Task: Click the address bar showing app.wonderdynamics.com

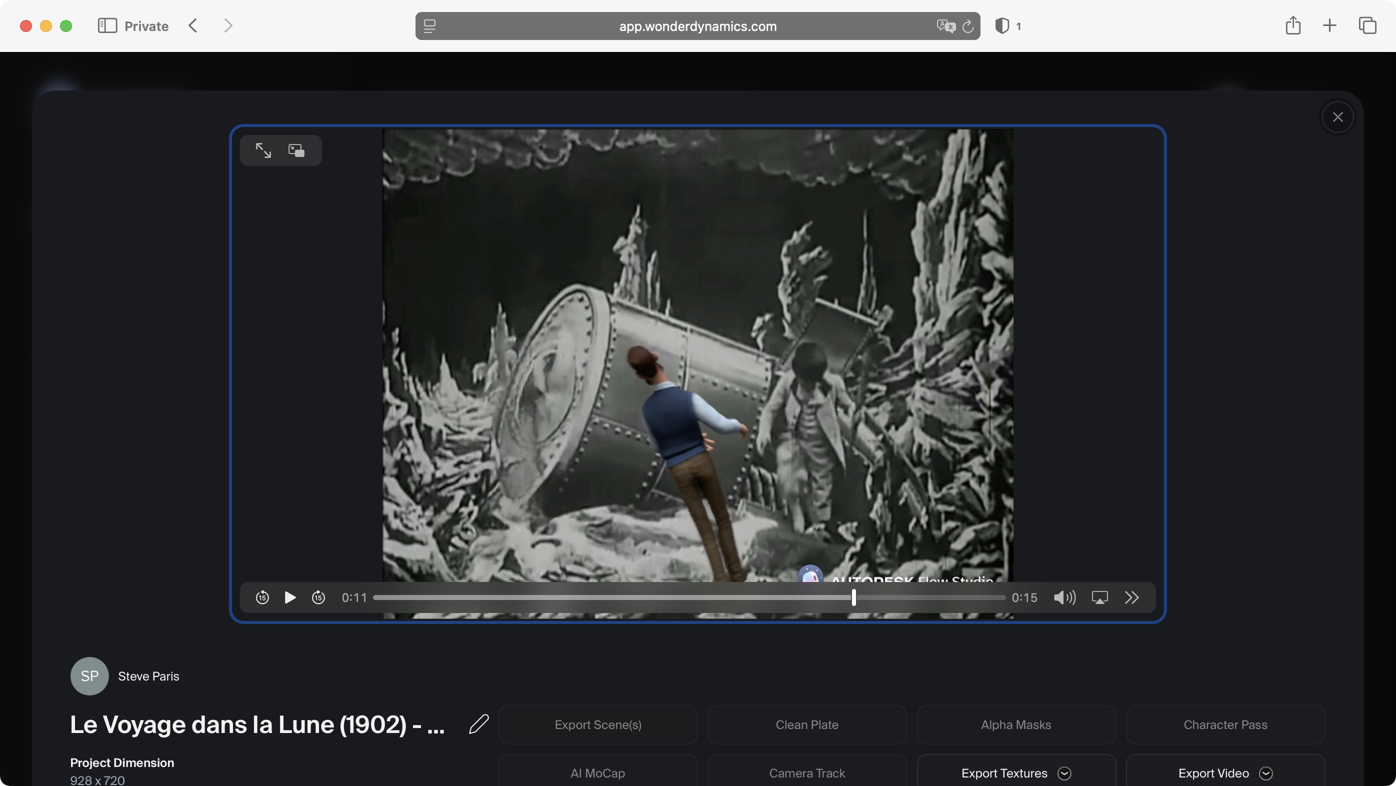Action: point(697,26)
